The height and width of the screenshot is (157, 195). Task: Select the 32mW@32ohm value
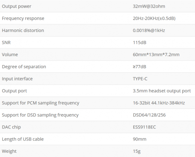[149, 6]
